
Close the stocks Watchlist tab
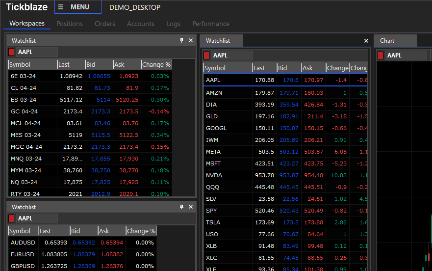coord(366,41)
